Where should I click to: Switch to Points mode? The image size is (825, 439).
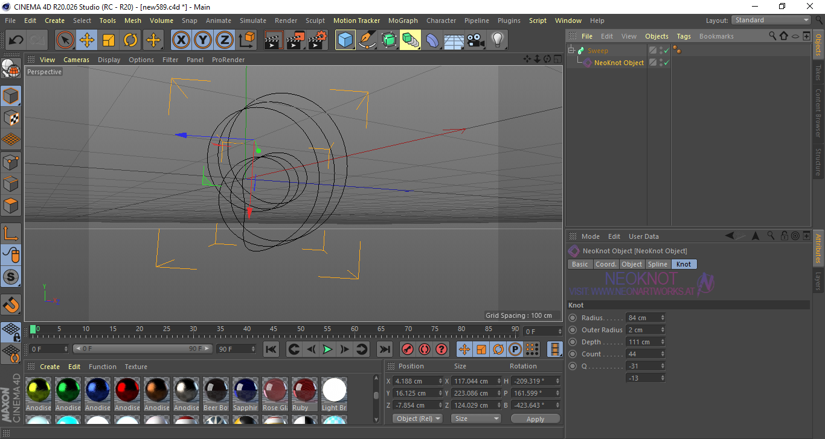(x=11, y=162)
